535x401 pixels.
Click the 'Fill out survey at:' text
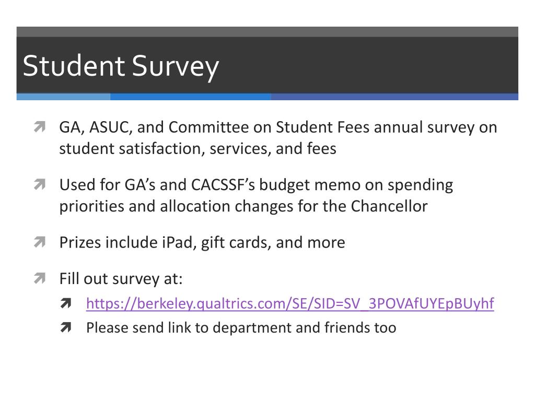click(x=121, y=279)
